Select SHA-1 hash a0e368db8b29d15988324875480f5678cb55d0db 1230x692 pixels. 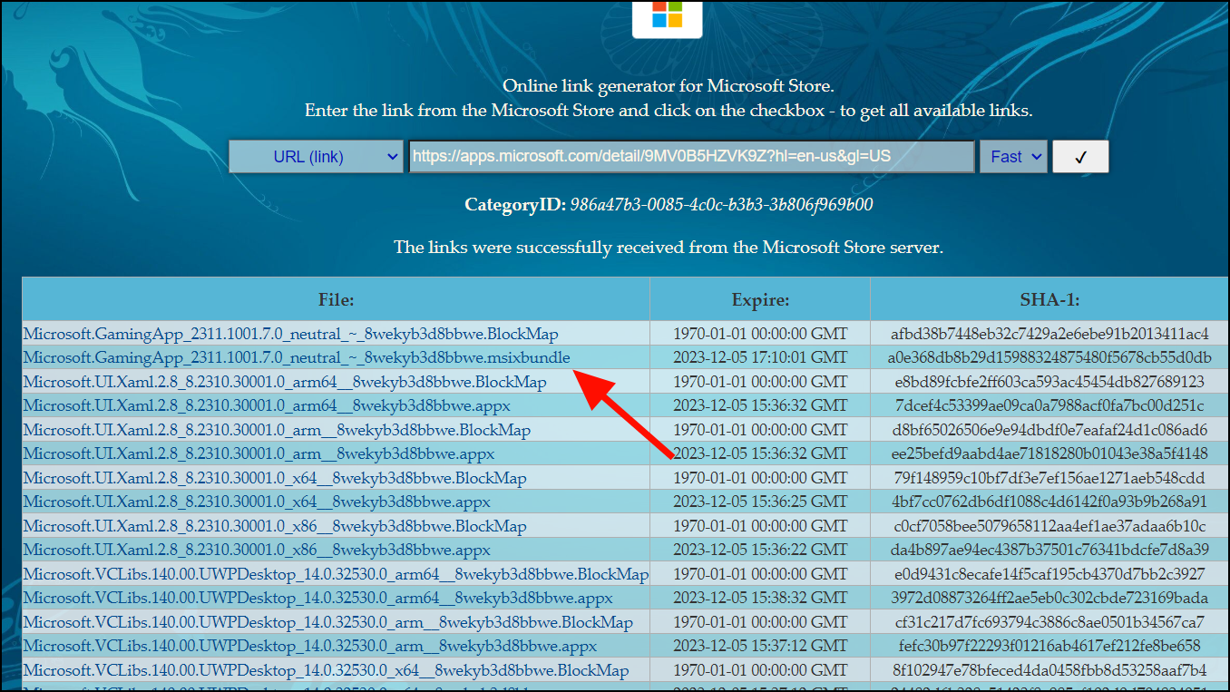point(1049,357)
